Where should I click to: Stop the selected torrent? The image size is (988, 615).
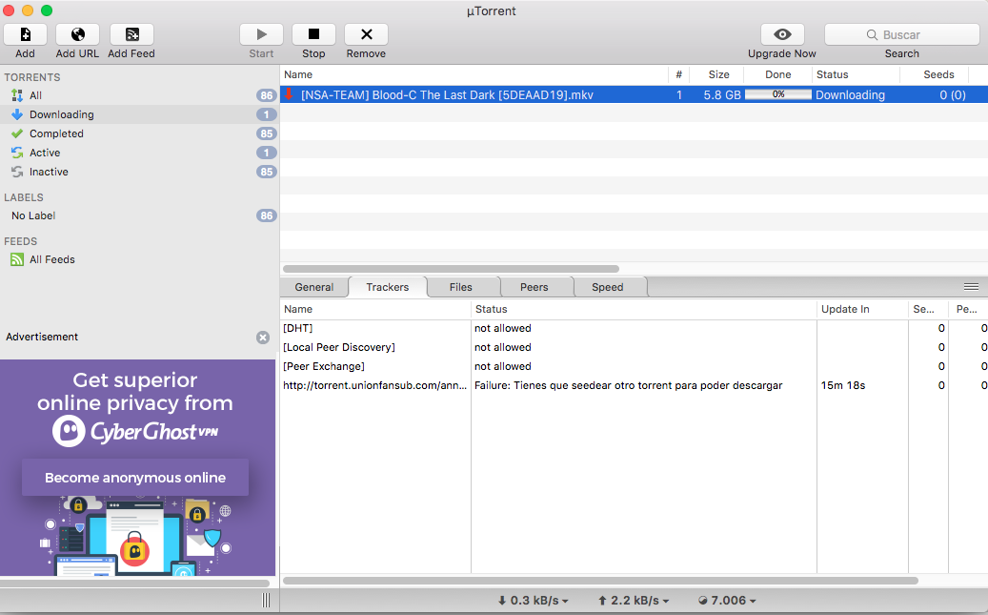[x=313, y=34]
